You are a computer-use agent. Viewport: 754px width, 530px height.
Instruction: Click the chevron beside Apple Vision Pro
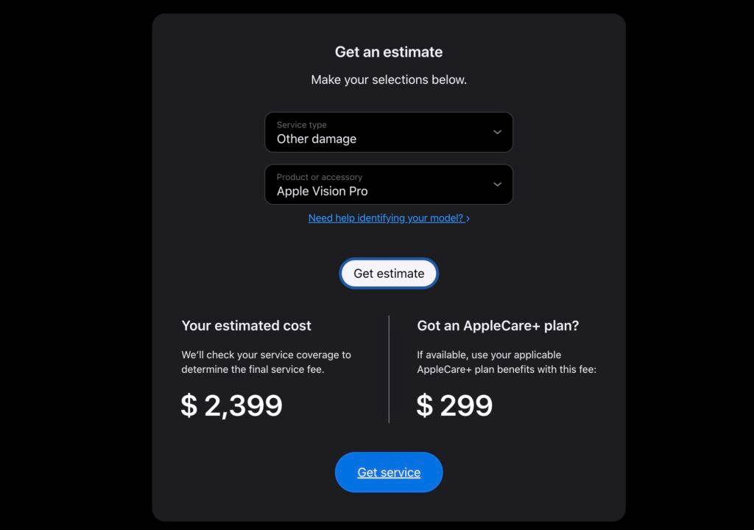point(498,184)
